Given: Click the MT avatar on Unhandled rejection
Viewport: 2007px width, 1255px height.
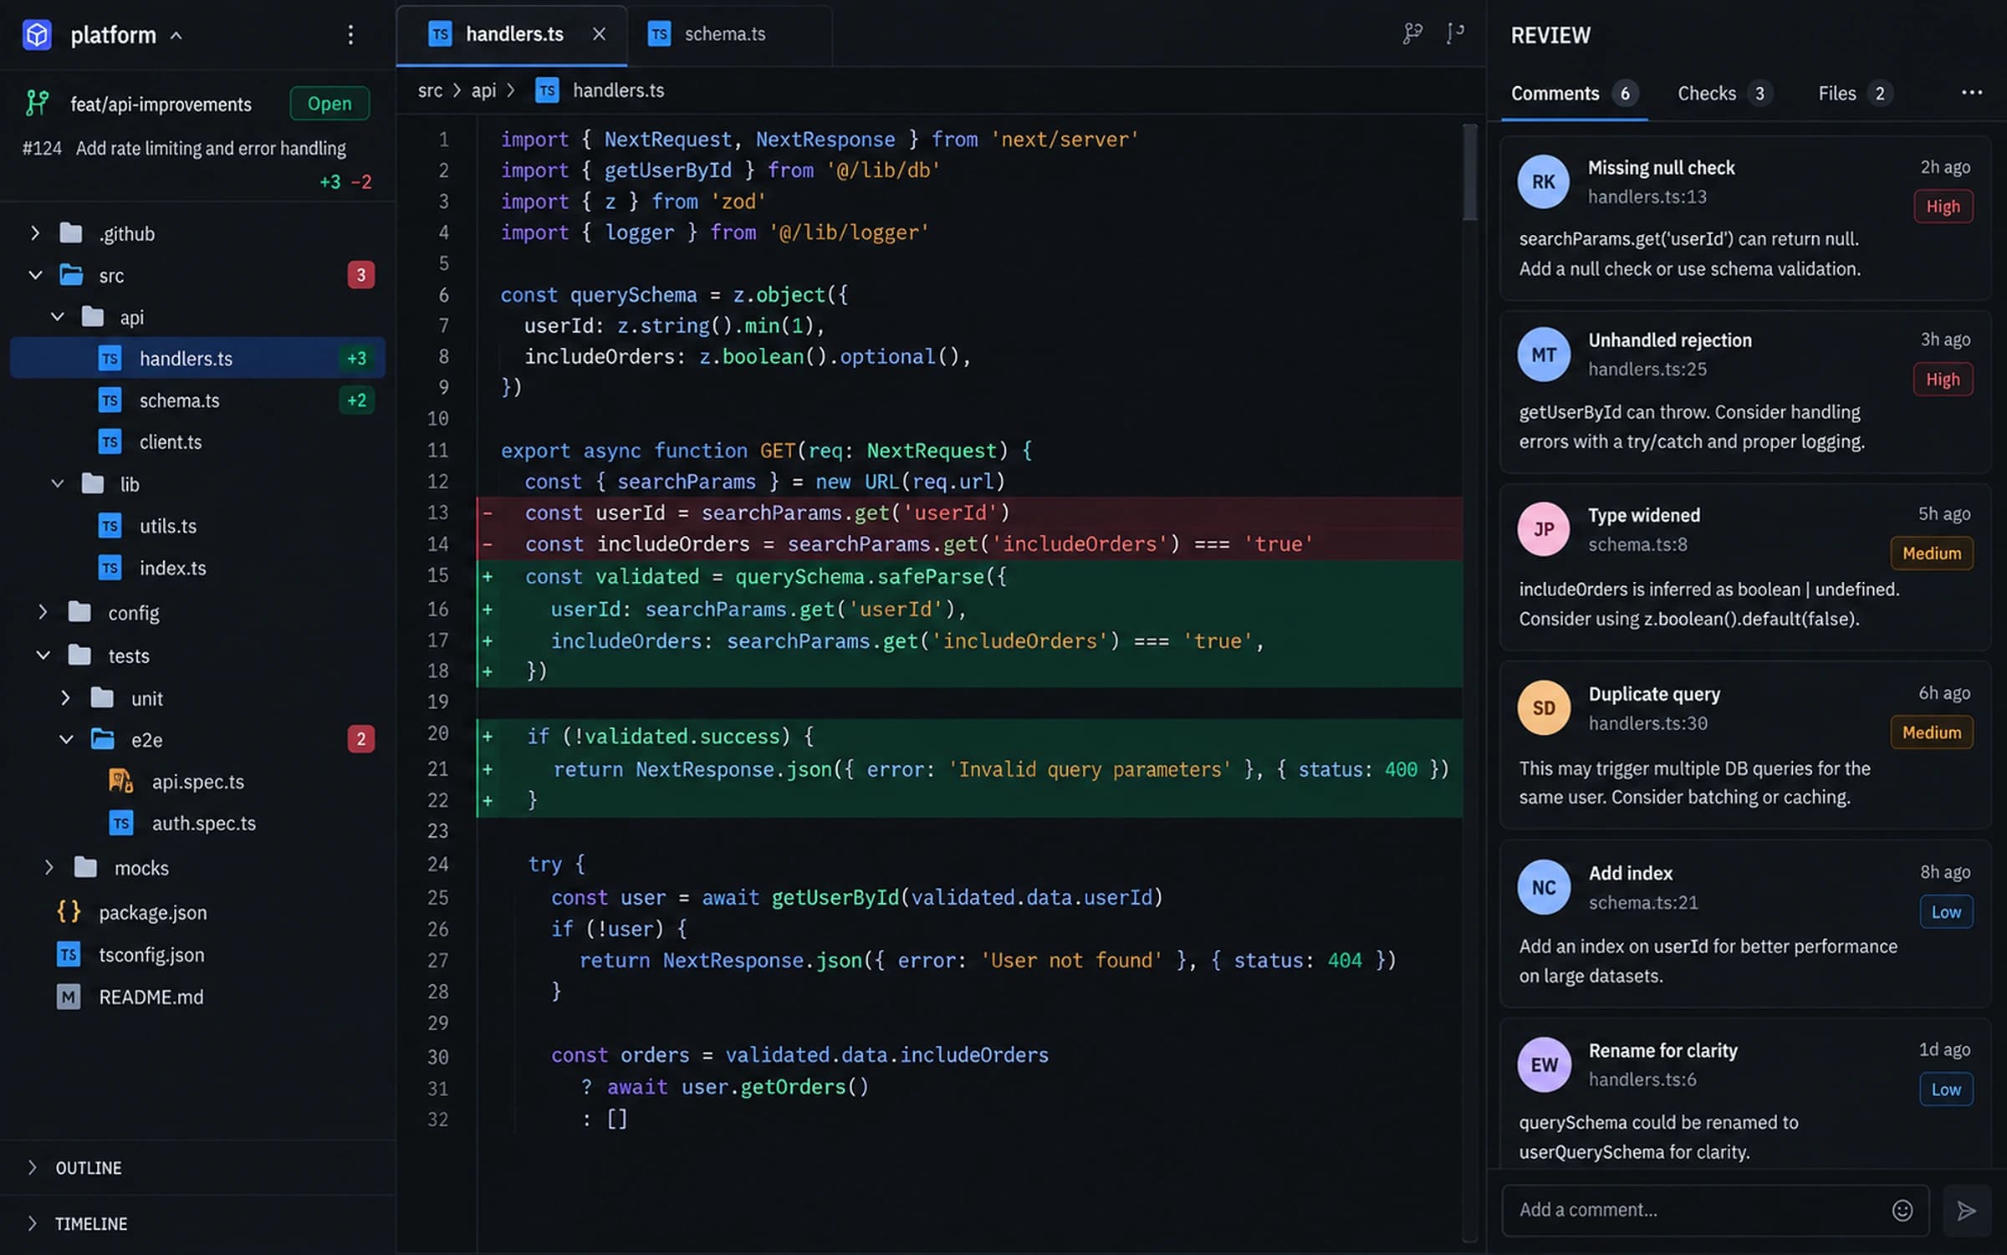Looking at the screenshot, I should click(1543, 355).
